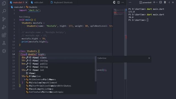176x99 pixels.
Task: Select the plain 'final' keyword suggestion
Action: (60, 73)
